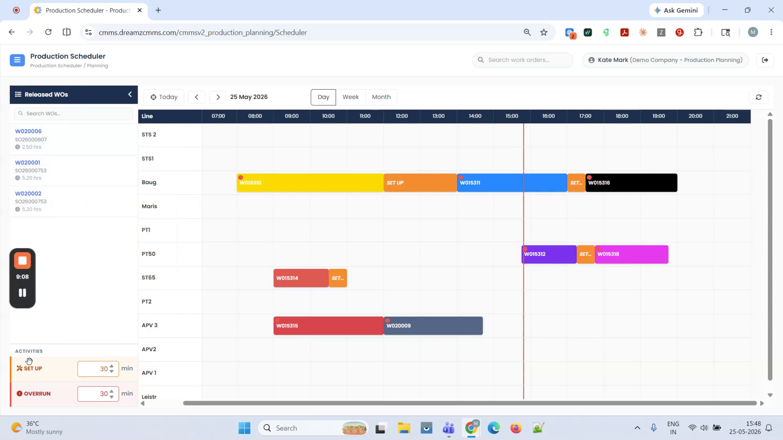Select the blue W015311 bar

512,183
